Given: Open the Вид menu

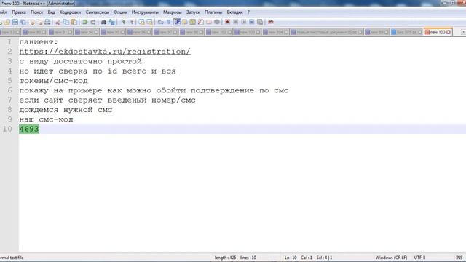Looking at the screenshot, I should click(x=52, y=12).
